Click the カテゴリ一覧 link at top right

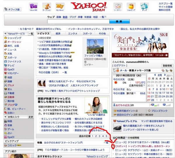point(165,4)
